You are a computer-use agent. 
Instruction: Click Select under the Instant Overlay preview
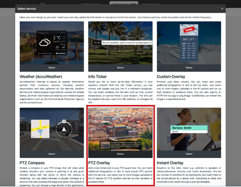(188, 154)
